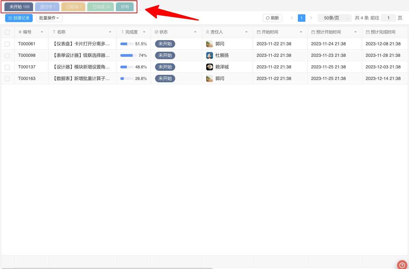Check the box for row T000061
This screenshot has height=269, width=409.
click(x=7, y=44)
